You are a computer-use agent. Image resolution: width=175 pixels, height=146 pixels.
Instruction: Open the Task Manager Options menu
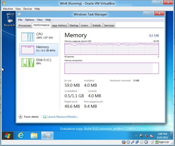click(30, 20)
